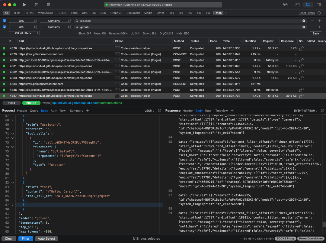Click the trash icon to clear the session
The height and width of the screenshot is (243, 326).
pyautogui.click(x=48, y=5)
